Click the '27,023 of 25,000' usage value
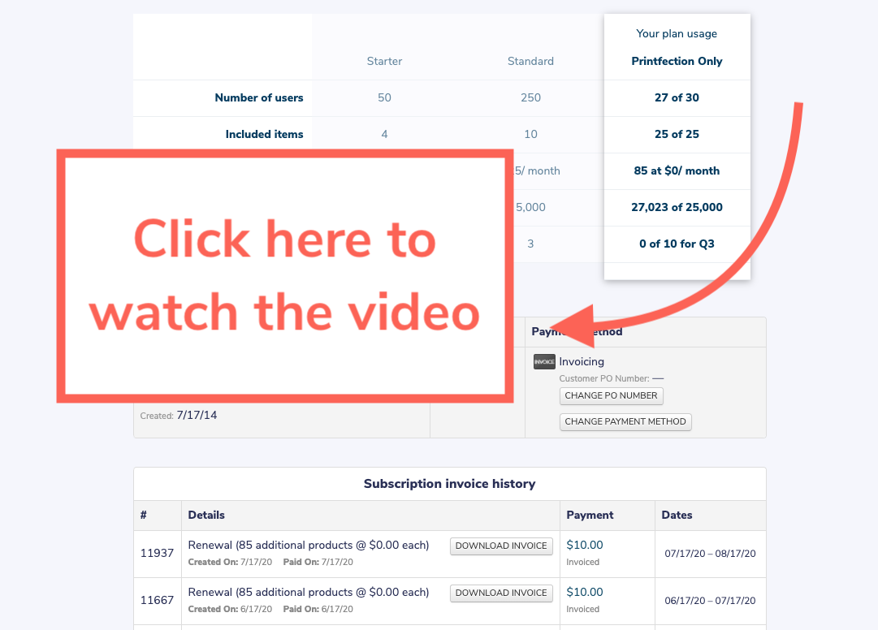The height and width of the screenshot is (630, 878). tap(677, 207)
